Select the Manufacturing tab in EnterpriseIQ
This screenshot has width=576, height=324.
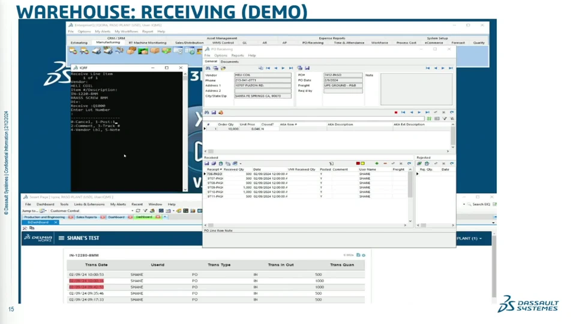(108, 43)
